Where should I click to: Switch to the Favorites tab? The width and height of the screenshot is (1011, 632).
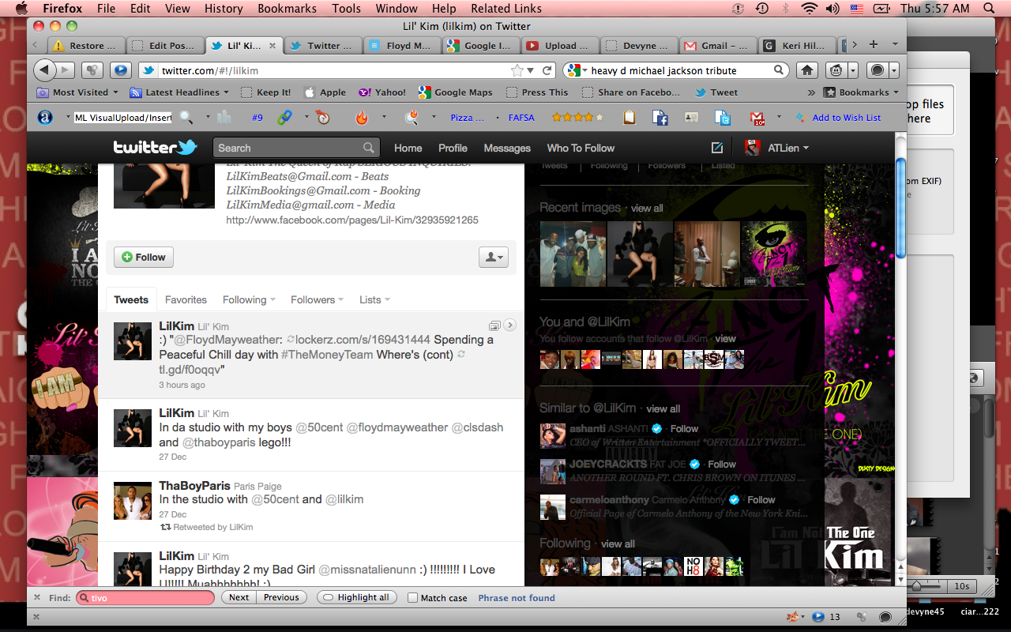coord(186,300)
